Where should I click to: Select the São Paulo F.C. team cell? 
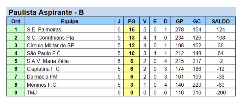point(70,53)
